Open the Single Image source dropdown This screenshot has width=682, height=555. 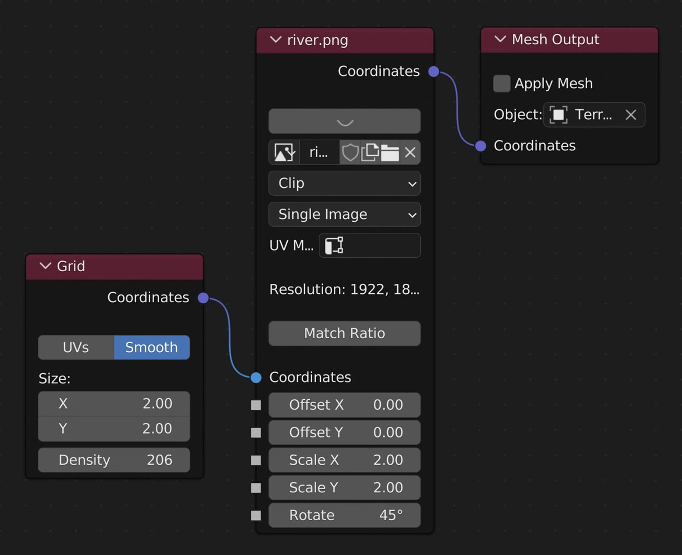pyautogui.click(x=344, y=215)
